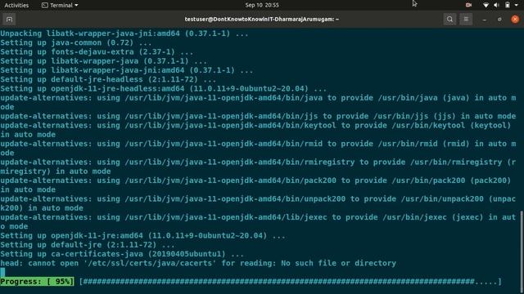Click the volume speaker icon
The image size is (524, 294).
(x=497, y=5)
